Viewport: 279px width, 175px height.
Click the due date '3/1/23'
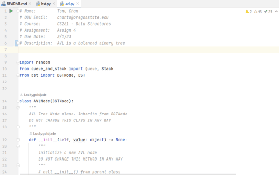tap(64, 37)
